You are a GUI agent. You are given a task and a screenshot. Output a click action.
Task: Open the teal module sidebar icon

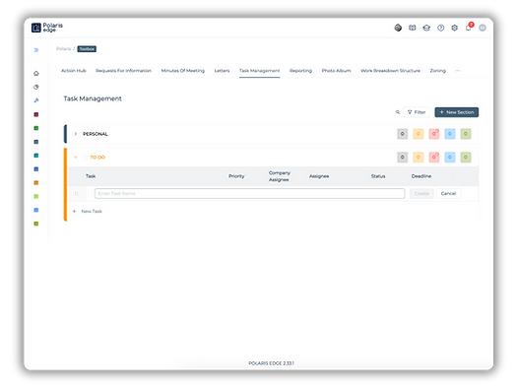pos(36,156)
